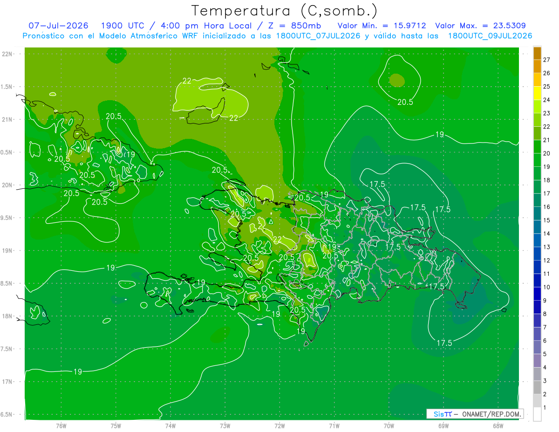Click the legend value '1'

[545, 408]
